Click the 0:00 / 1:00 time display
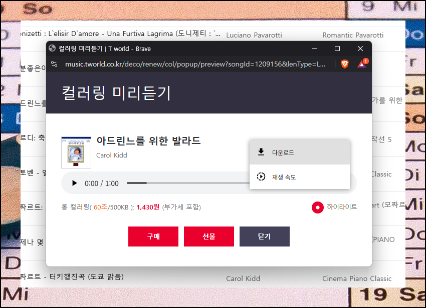The image size is (426, 308). 102,183
